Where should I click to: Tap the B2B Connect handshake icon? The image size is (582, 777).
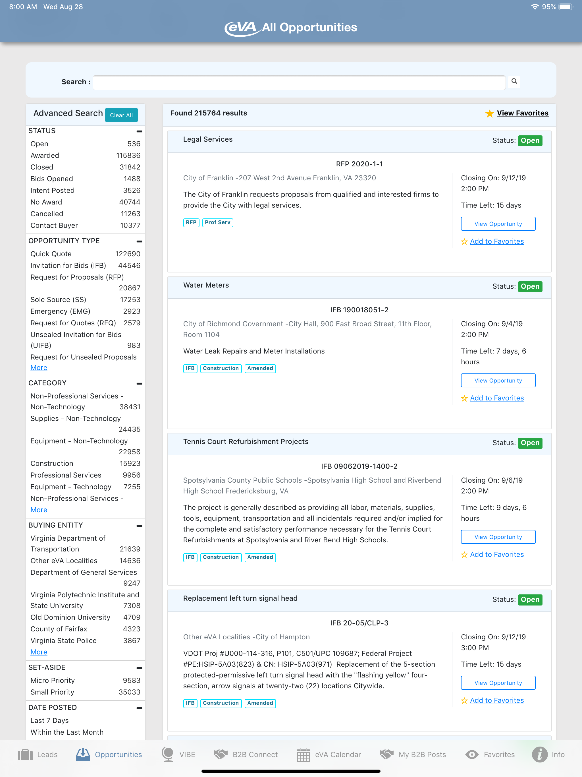coord(221,755)
